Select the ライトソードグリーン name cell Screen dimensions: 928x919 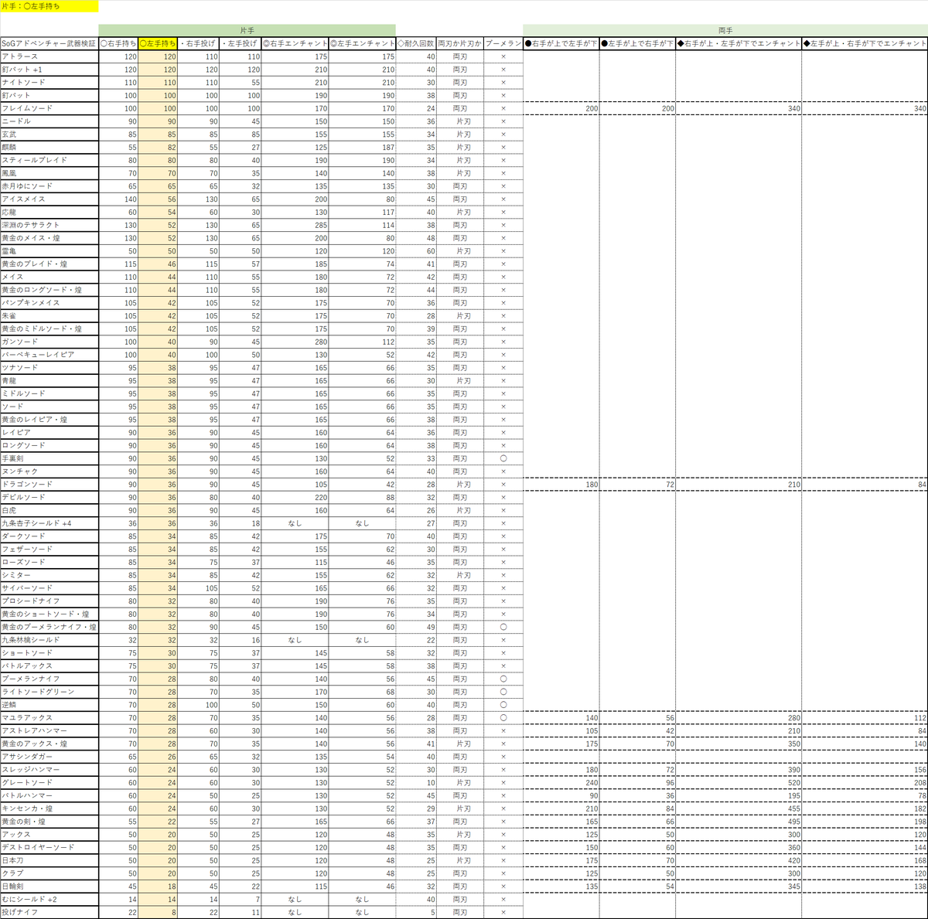coord(49,692)
